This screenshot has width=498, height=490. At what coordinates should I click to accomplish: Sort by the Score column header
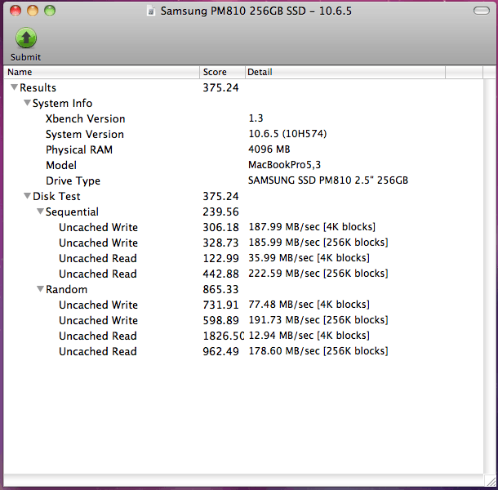[x=222, y=72]
